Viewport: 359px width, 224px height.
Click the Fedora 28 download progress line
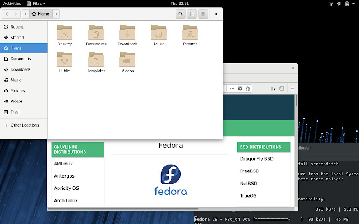(x=271, y=219)
